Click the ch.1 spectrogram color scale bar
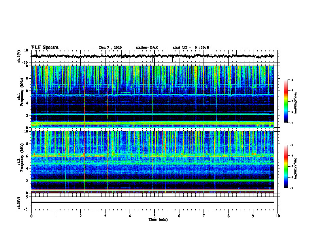 pos(286,101)
